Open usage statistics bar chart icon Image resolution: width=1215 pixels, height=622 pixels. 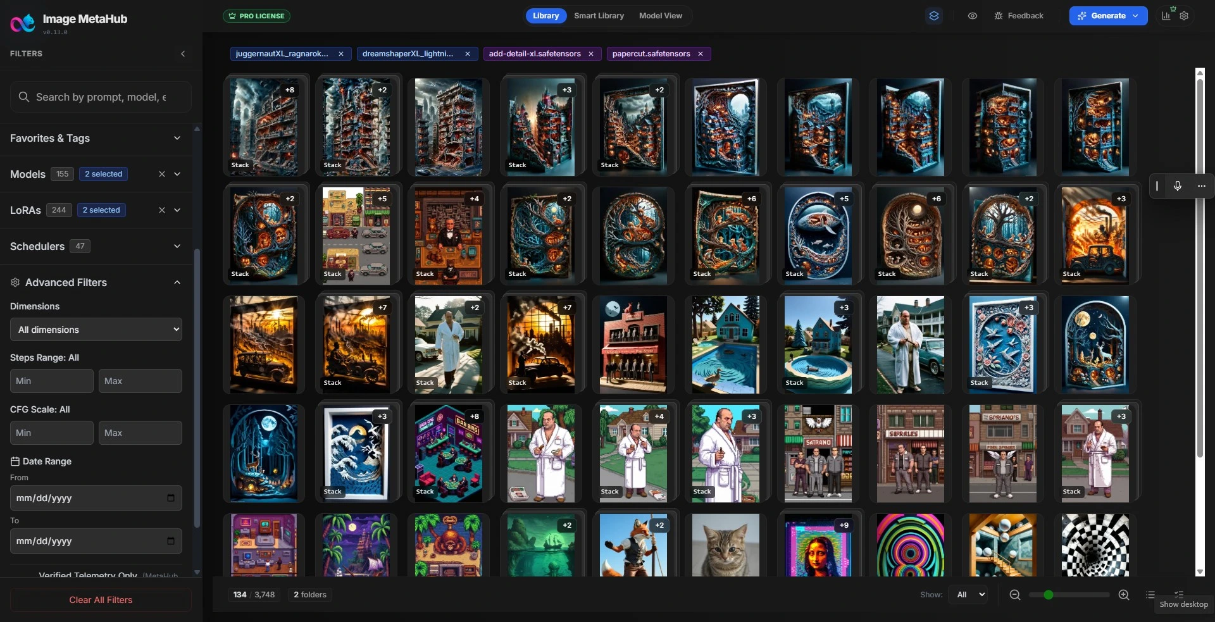[1165, 16]
